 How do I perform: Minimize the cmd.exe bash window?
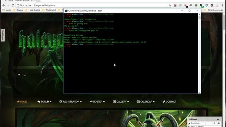182,11
